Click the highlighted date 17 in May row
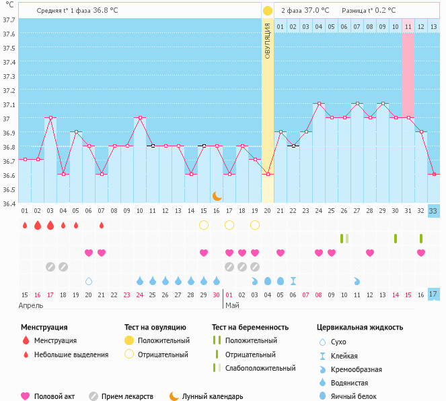Screen dimensions: 446x401 pyautogui.click(x=434, y=295)
